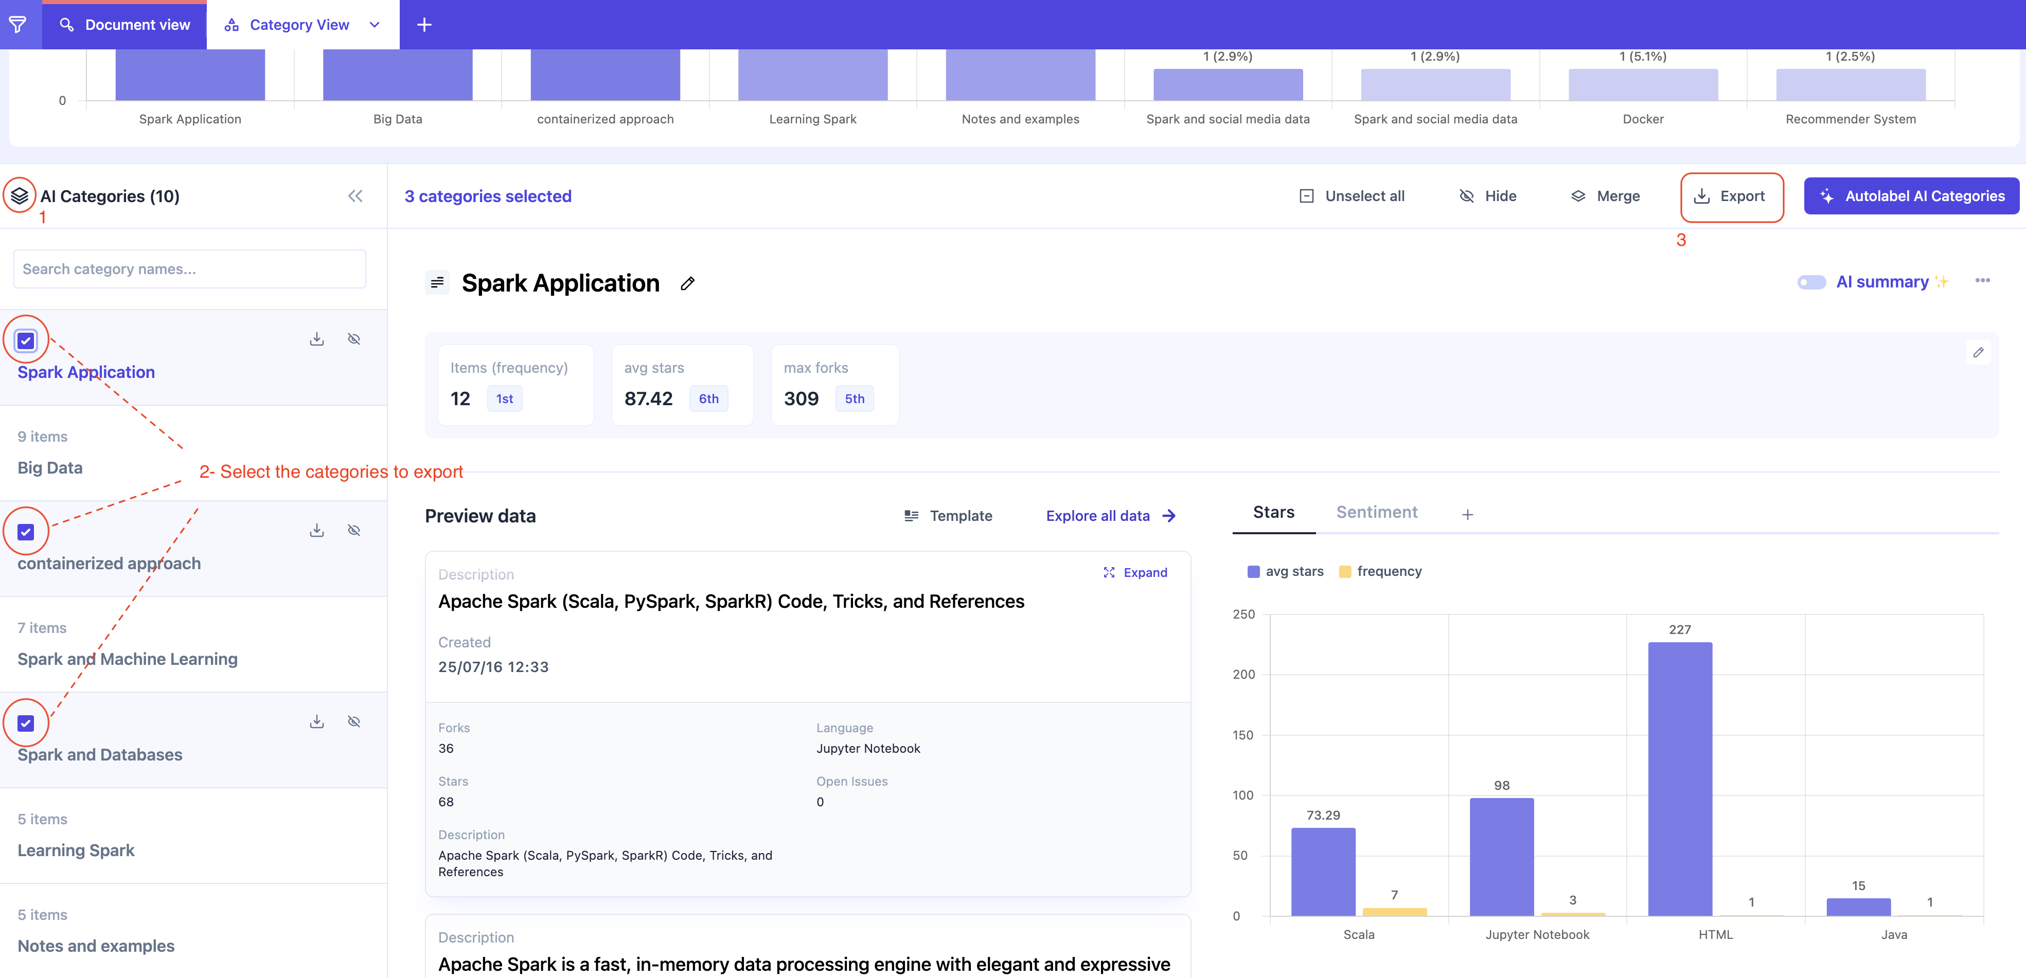Edit the Spark Application title pencil
The width and height of the screenshot is (2026, 978).
click(x=687, y=283)
